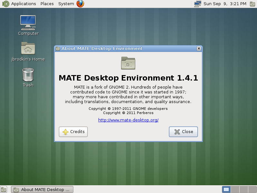
Task: Select the Trash desktop icon
Action: [28, 77]
